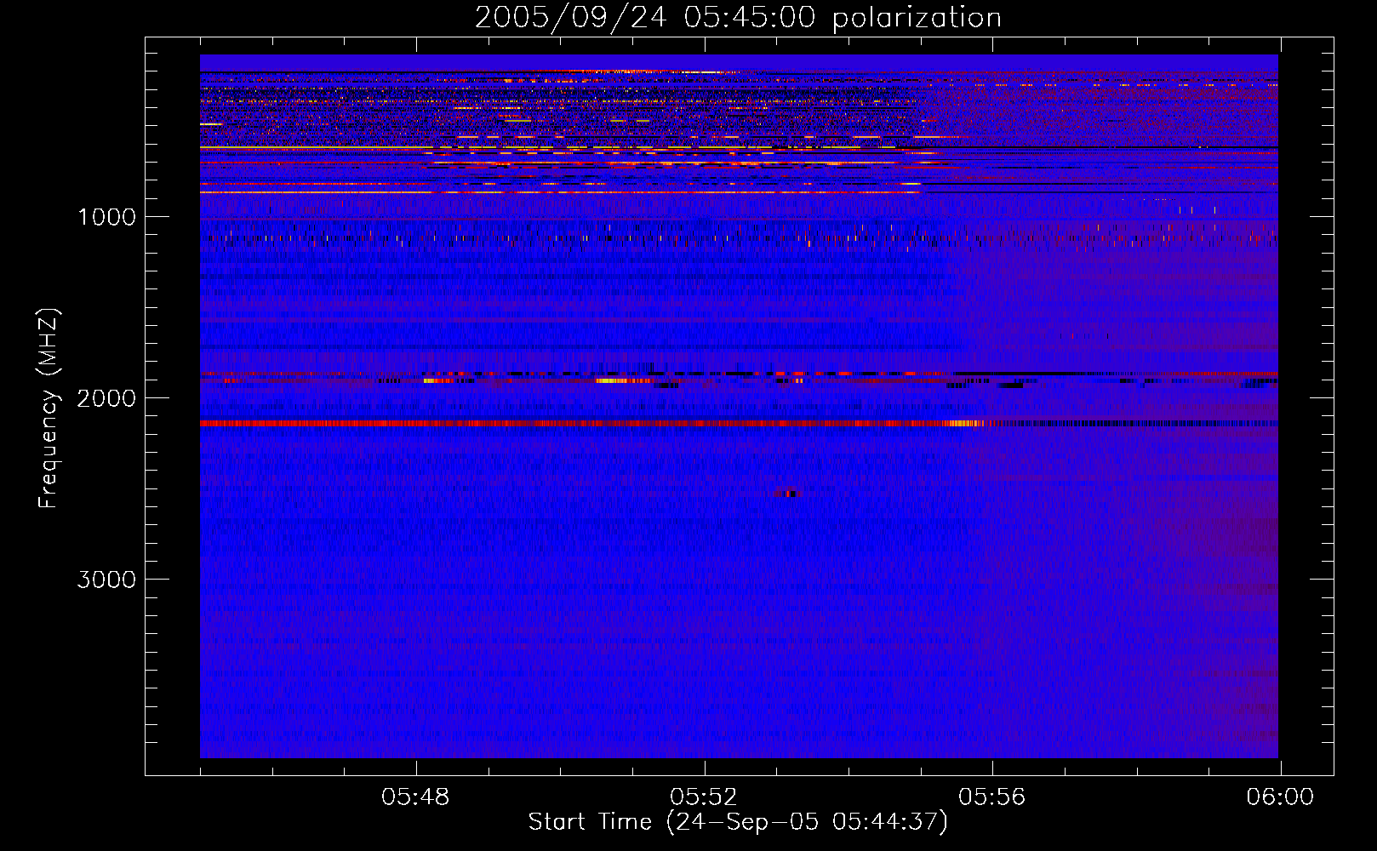Image resolution: width=1377 pixels, height=851 pixels.
Task: Click the 'Frequency (MHZ)' axis label
Action: tap(49, 408)
